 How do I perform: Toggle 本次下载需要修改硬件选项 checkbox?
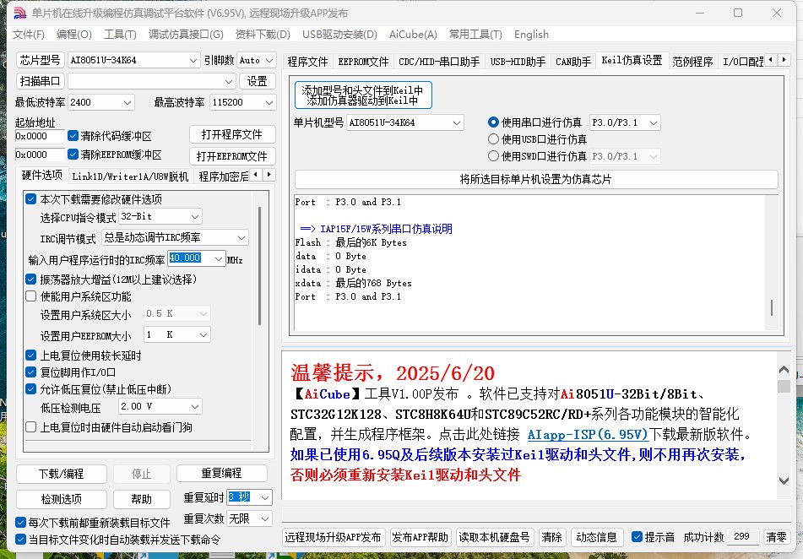(30, 198)
